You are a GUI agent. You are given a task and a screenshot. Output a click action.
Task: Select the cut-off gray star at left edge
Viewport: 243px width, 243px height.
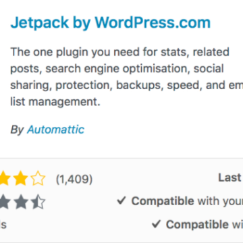tap(5, 201)
